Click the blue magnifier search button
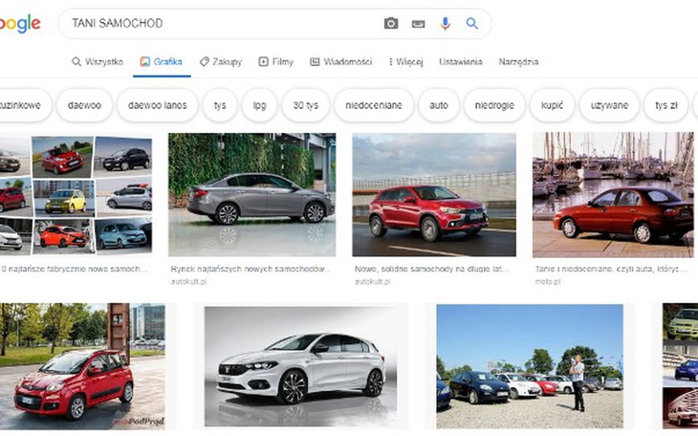This screenshot has width=698, height=436. 471,23
